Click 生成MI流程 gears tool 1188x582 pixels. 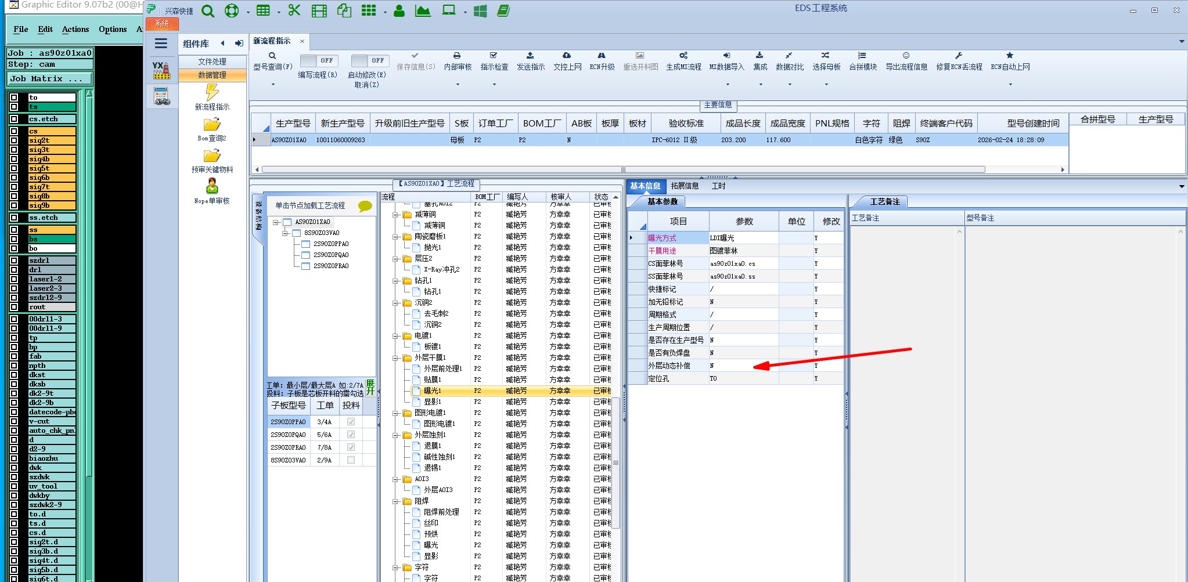(683, 62)
